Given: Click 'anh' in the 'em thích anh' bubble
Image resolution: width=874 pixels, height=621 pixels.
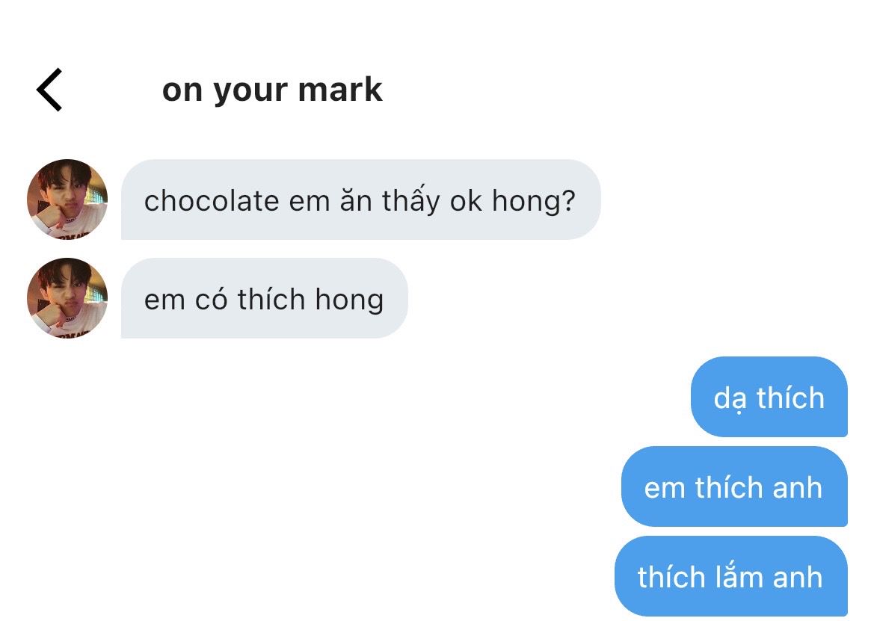Looking at the screenshot, I should pyautogui.click(x=798, y=487).
